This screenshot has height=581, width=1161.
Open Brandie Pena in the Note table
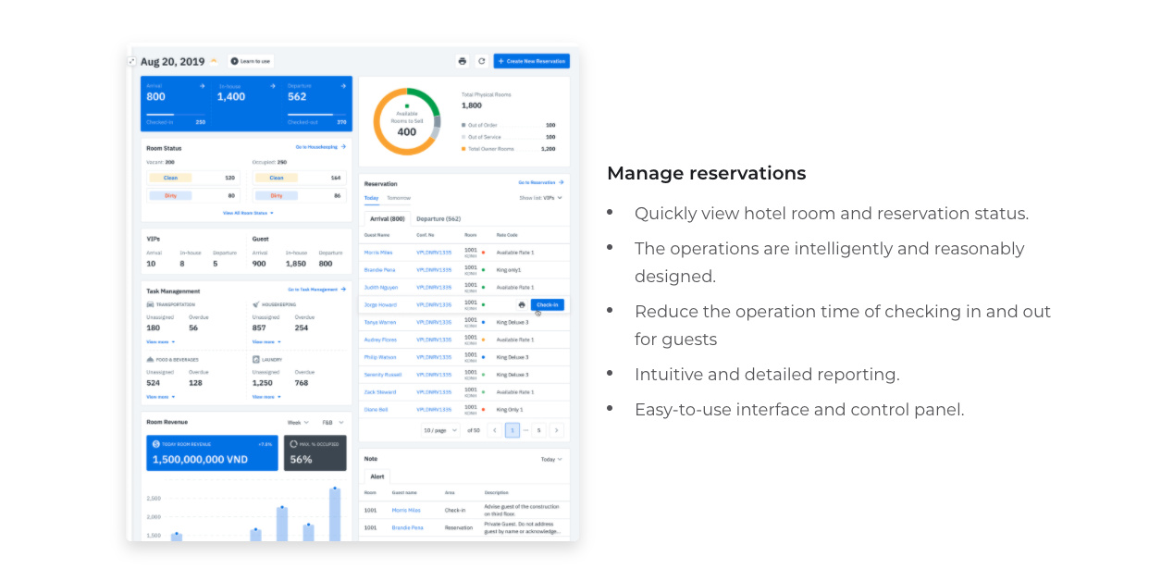407,527
